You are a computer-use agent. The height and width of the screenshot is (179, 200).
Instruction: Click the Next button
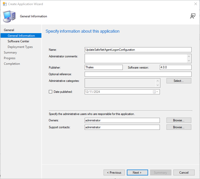[137, 173]
